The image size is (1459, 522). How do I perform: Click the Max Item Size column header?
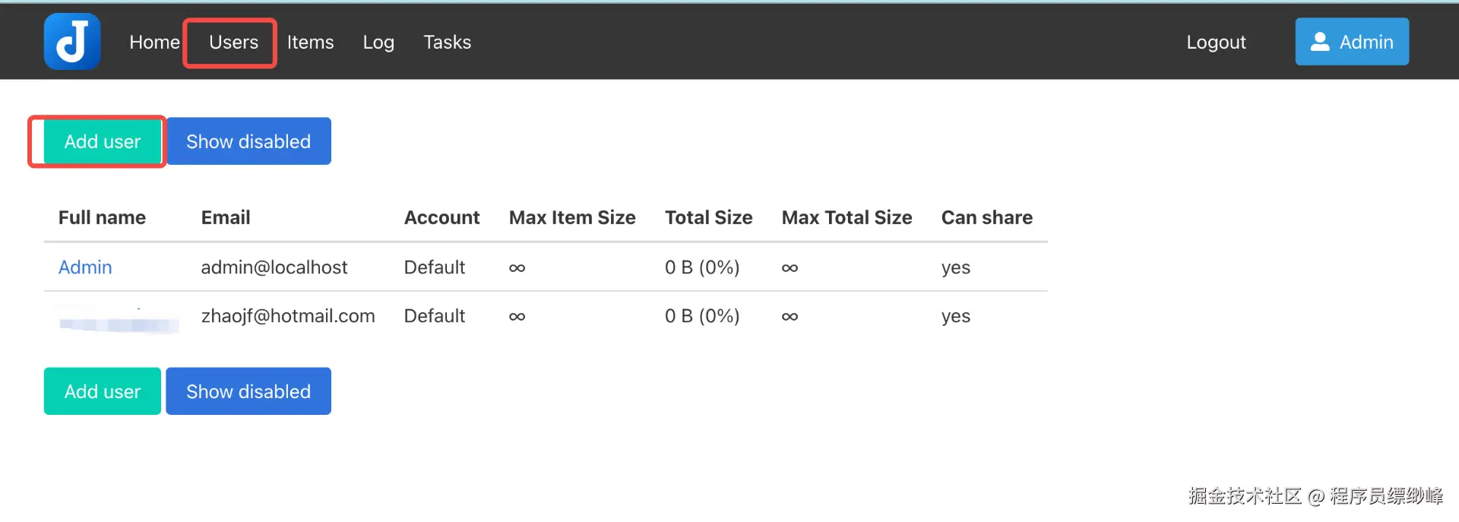click(x=572, y=218)
